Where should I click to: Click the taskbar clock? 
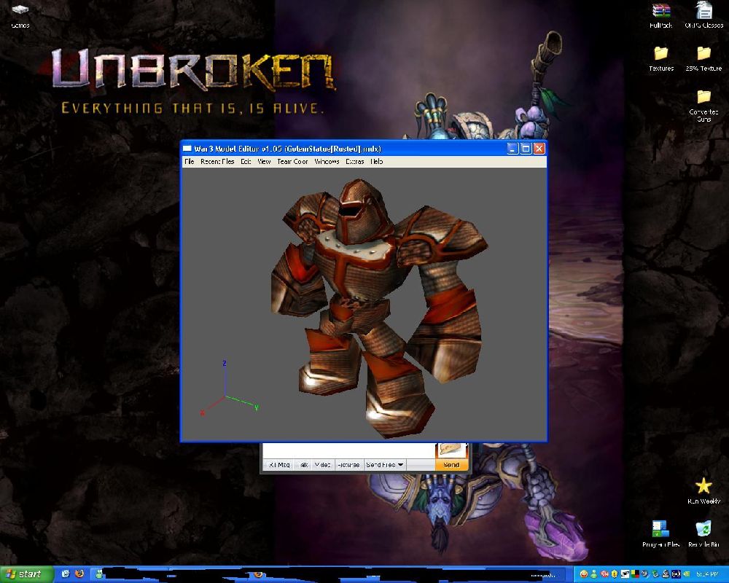(707, 574)
